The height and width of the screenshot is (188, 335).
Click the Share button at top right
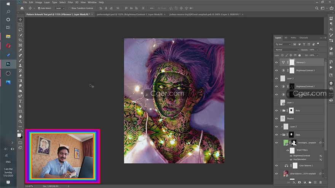coord(331,8)
